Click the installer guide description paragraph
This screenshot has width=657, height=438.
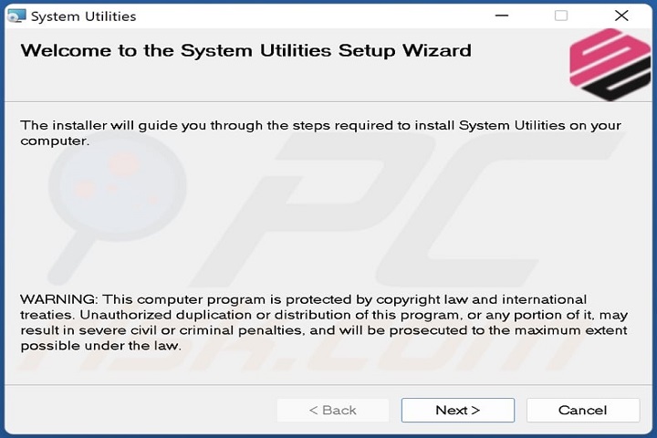[x=319, y=132]
